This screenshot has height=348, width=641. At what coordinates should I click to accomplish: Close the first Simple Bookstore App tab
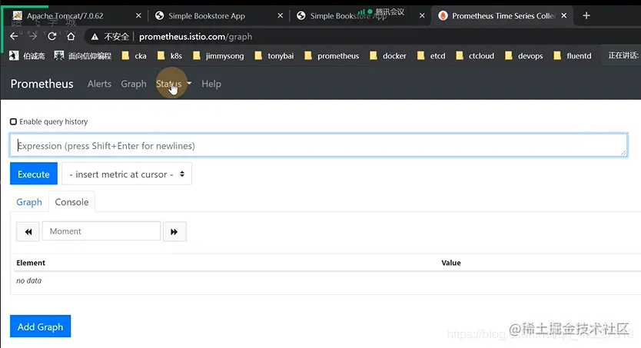[x=280, y=15]
